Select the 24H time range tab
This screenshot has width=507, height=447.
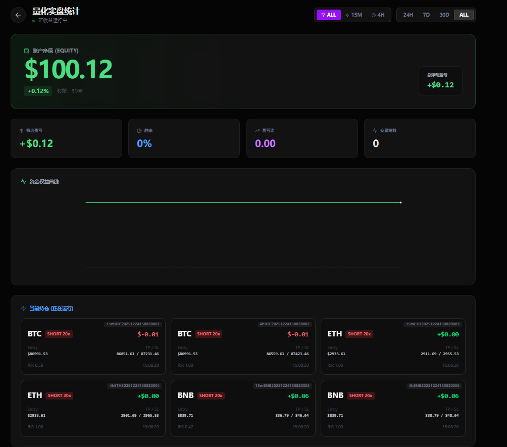pyautogui.click(x=408, y=15)
